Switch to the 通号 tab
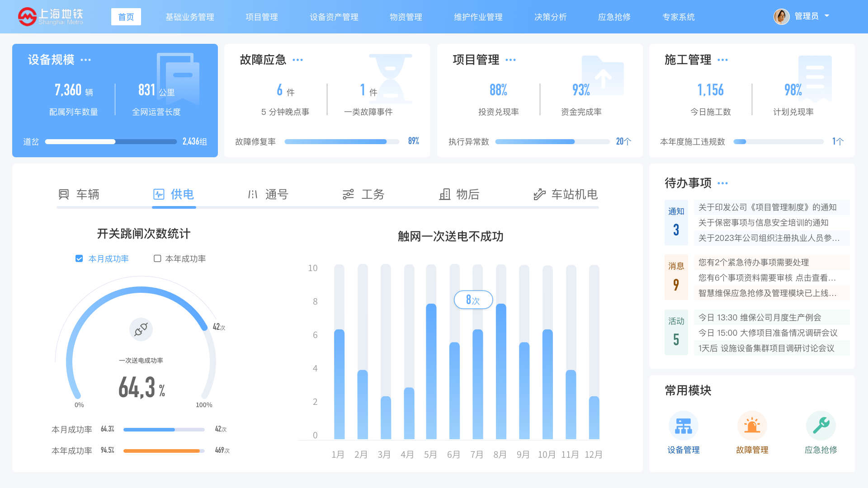Image resolution: width=868 pixels, height=488 pixels. (268, 194)
